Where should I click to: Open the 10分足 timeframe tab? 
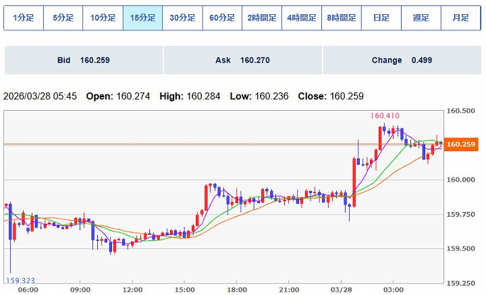(103, 18)
